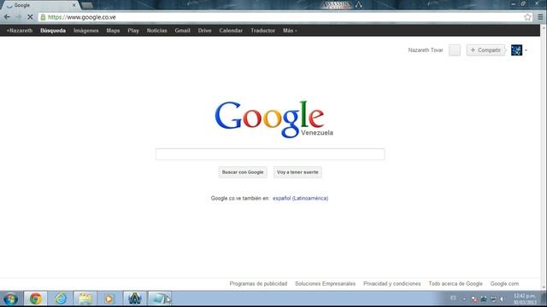Screen dimensions: 547x307
Task: Open Soluciones Empresariales link
Action: tap(325, 284)
